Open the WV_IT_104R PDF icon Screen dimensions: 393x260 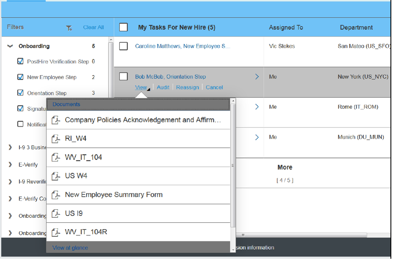tap(55, 232)
